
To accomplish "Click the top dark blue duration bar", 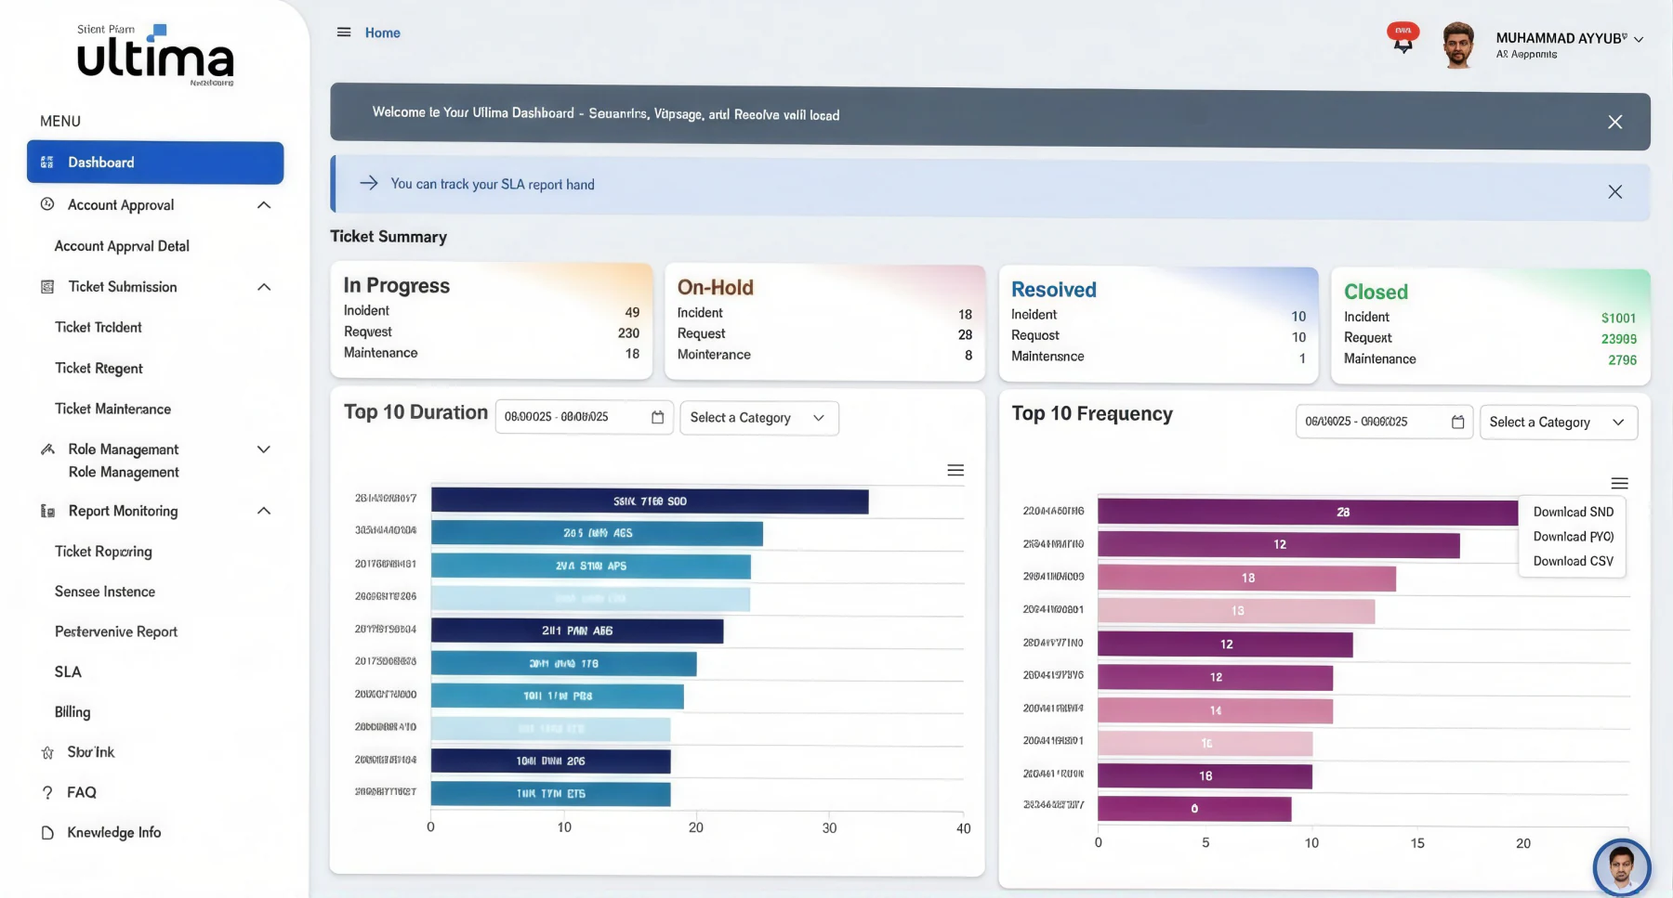I will point(650,501).
